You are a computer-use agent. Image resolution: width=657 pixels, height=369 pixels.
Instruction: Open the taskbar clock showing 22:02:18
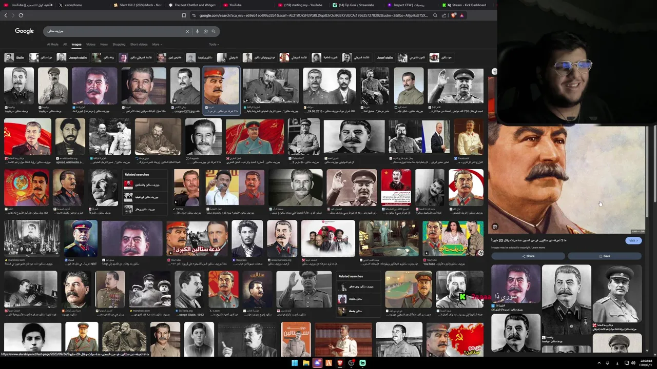(647, 363)
